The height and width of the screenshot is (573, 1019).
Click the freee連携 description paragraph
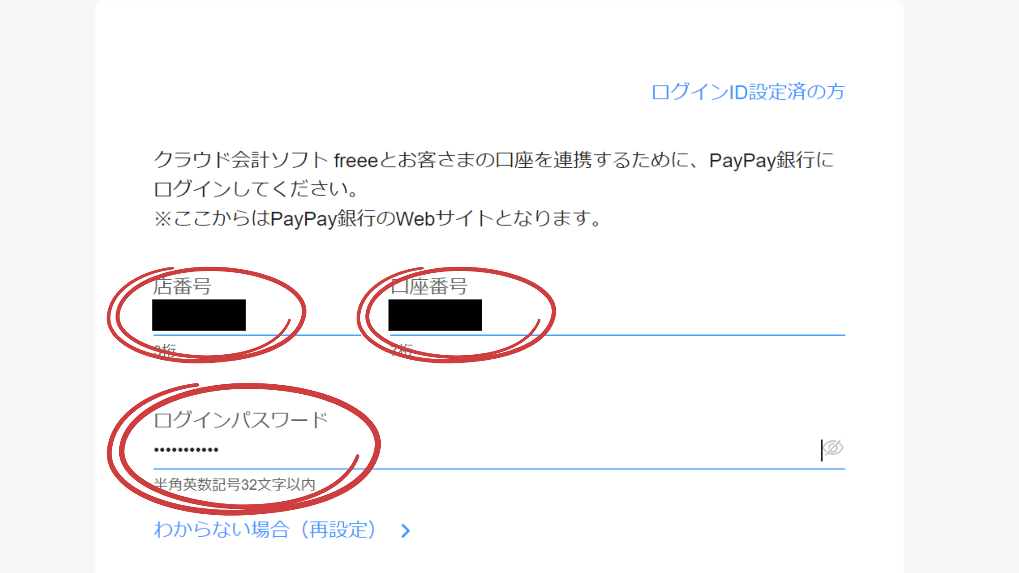(x=494, y=175)
